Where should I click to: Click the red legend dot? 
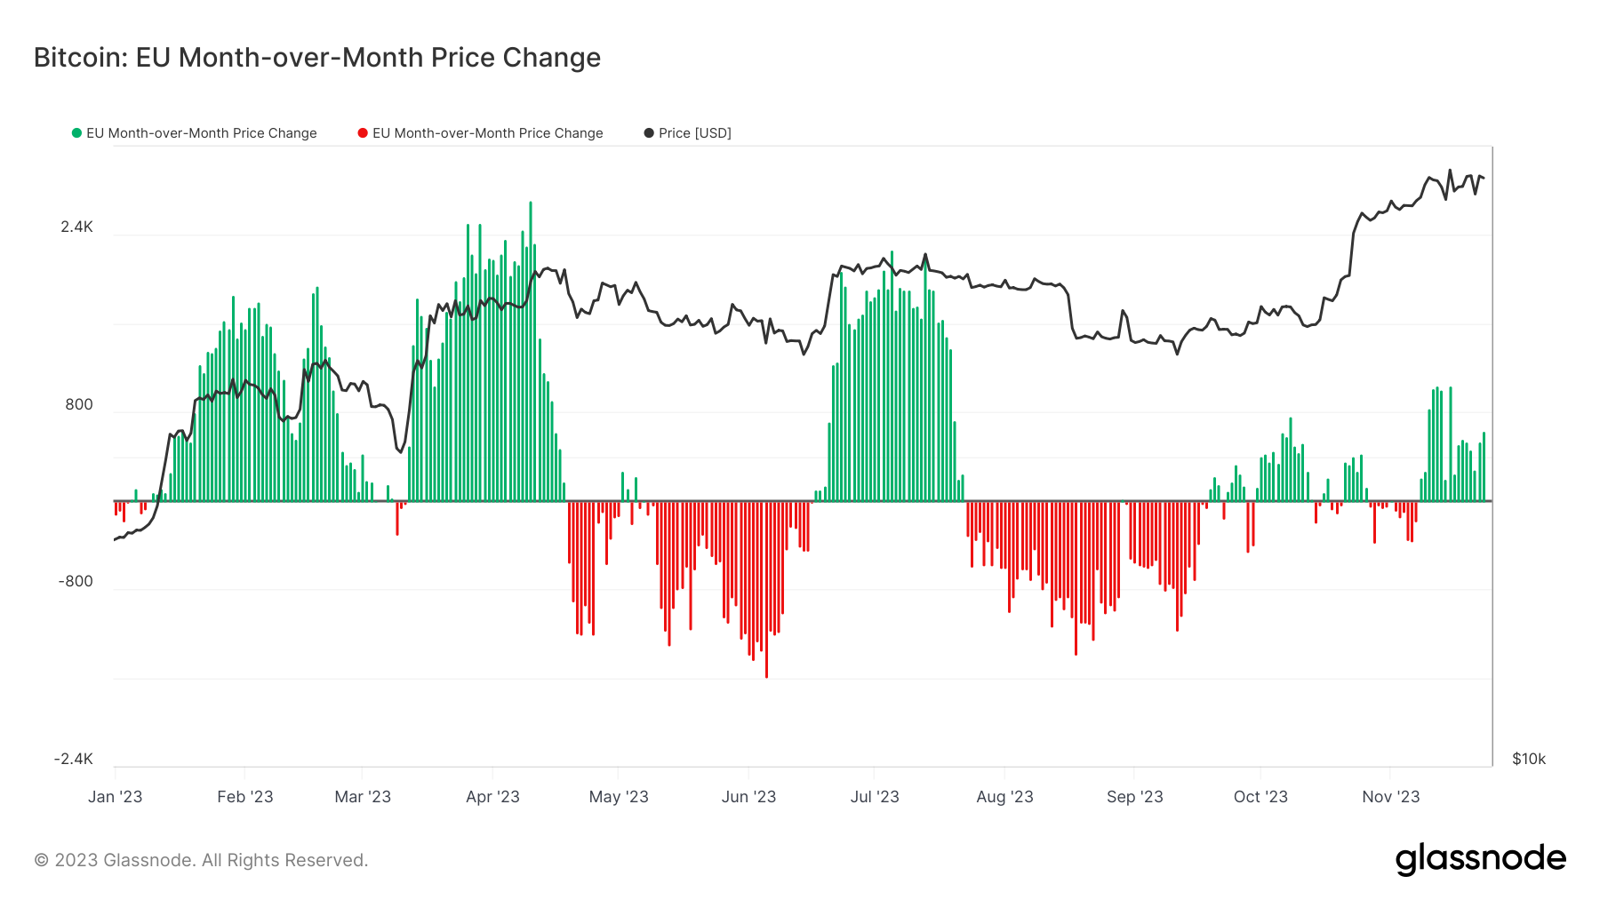[363, 133]
